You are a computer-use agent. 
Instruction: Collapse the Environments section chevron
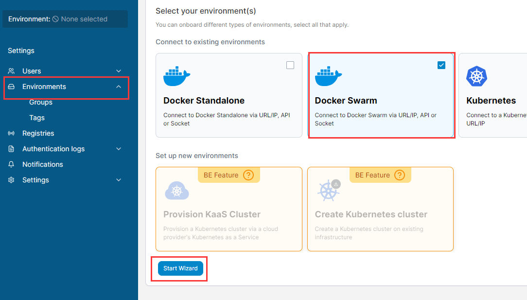119,87
